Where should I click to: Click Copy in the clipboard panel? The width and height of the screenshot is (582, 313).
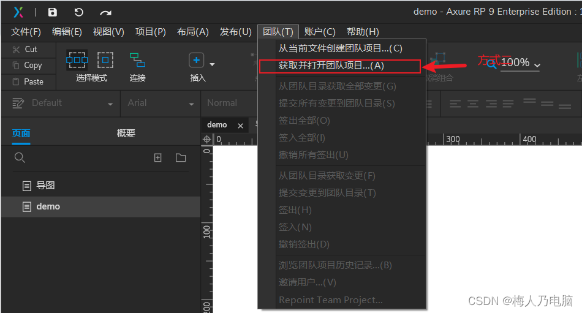[27, 66]
